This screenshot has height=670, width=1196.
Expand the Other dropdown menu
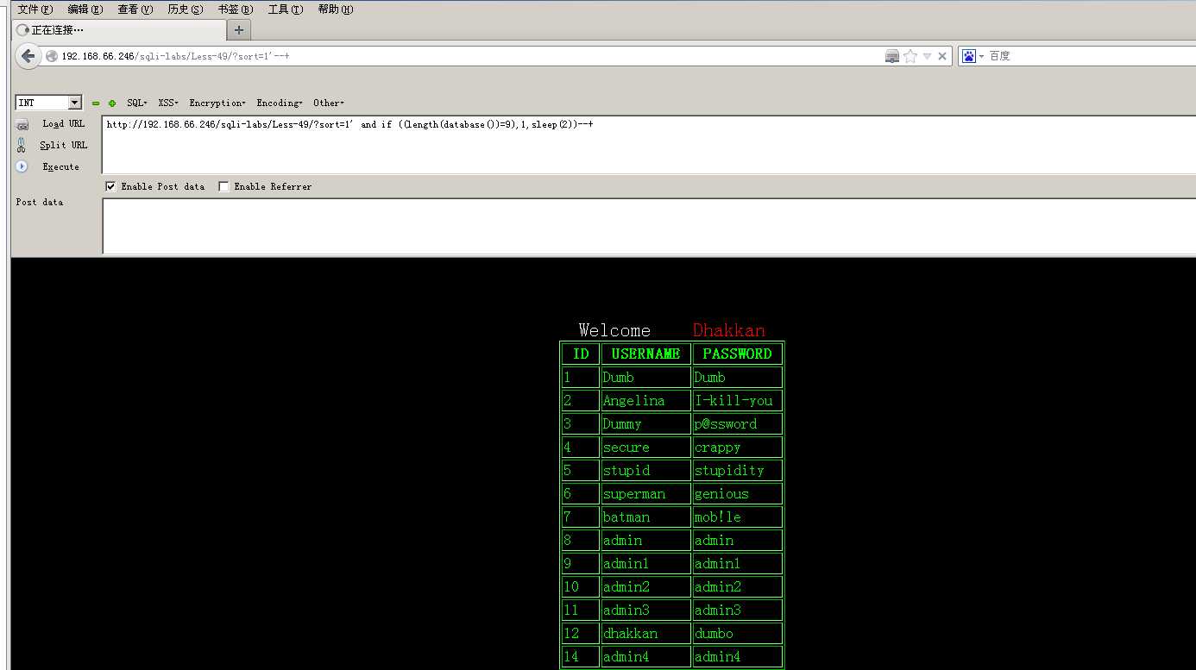pyautogui.click(x=329, y=103)
